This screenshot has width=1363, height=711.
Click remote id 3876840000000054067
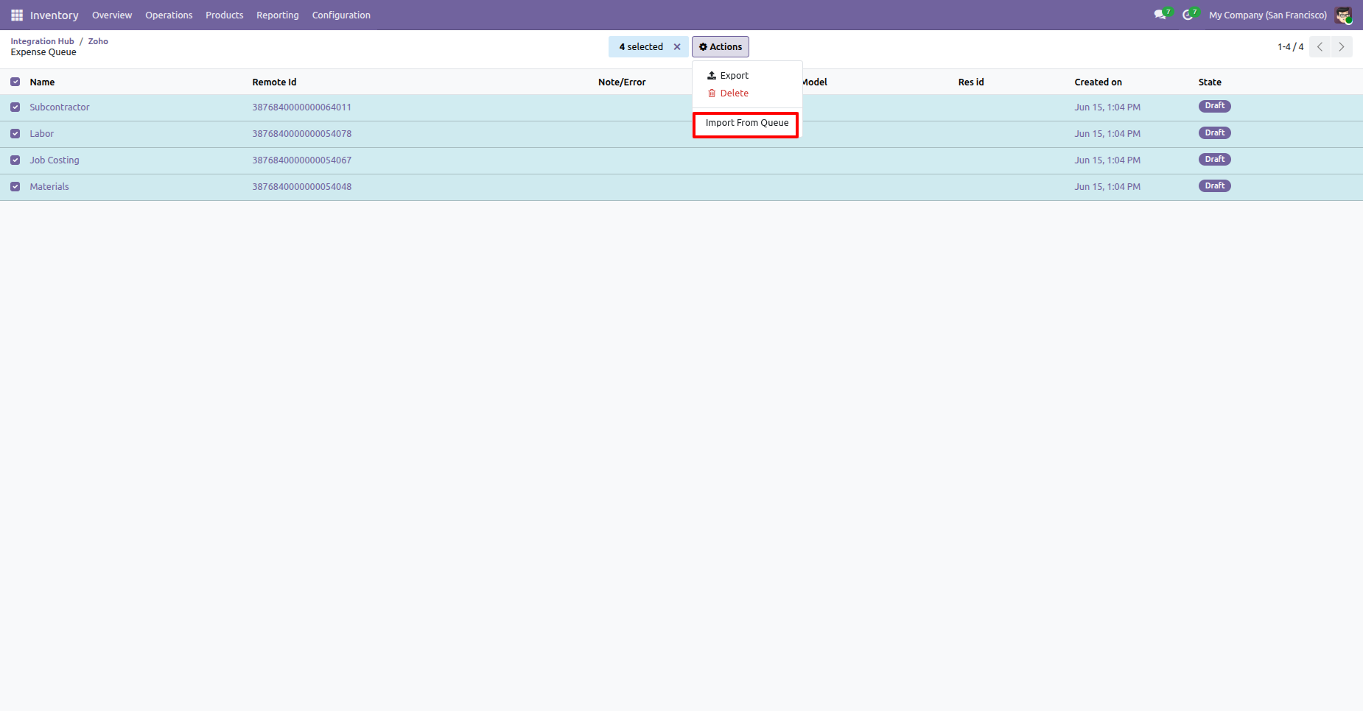(x=302, y=160)
